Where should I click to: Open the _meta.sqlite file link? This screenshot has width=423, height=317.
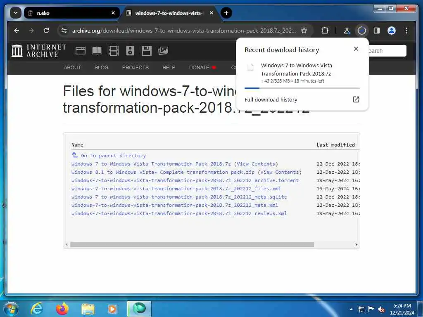tap(179, 197)
